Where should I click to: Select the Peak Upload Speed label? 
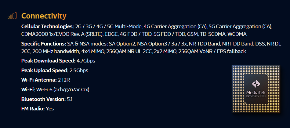pyautogui.click(x=45, y=70)
